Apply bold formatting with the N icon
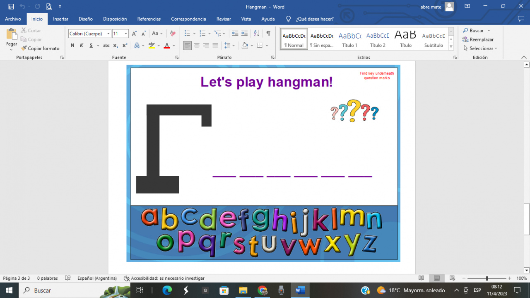Image resolution: width=530 pixels, height=298 pixels. click(72, 45)
